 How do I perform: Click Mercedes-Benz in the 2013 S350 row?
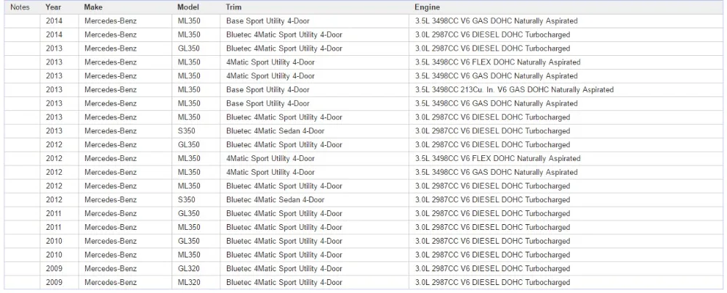[x=111, y=131]
